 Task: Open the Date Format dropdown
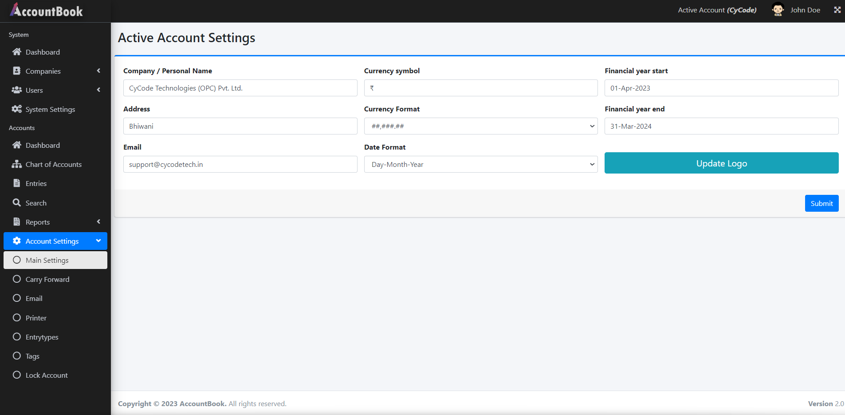pos(480,164)
